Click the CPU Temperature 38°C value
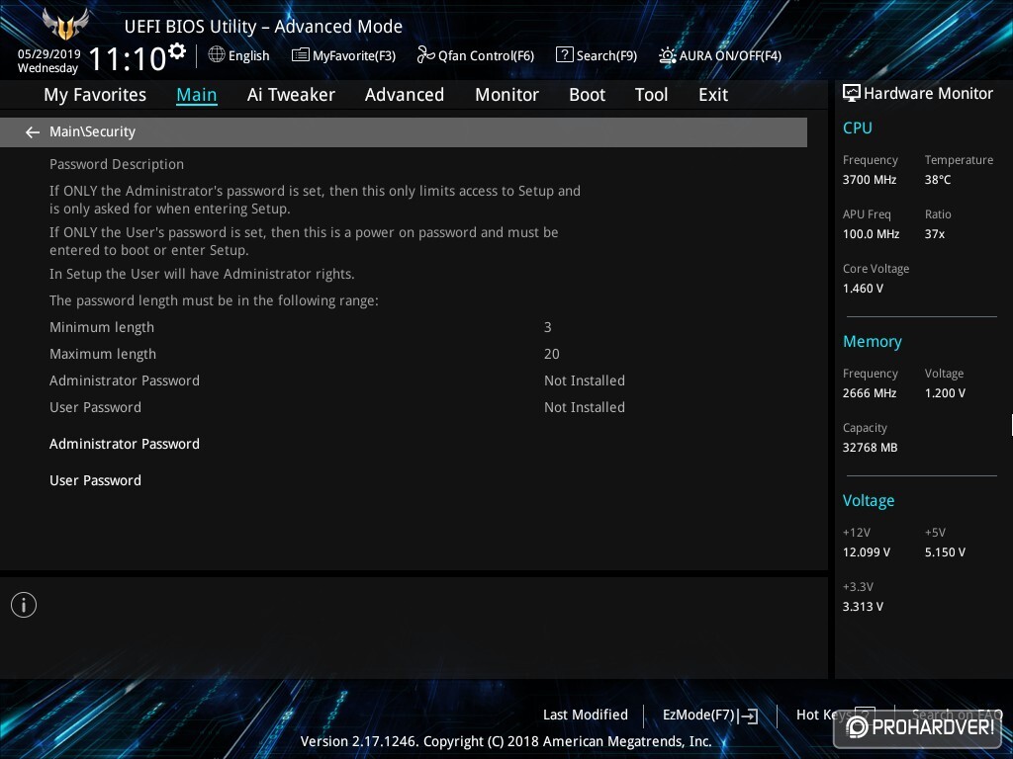Viewport: 1013px width, 759px height. click(938, 180)
